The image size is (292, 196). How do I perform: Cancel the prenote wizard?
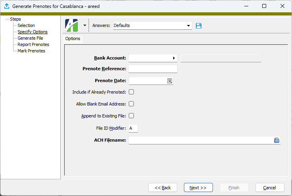click(269, 188)
